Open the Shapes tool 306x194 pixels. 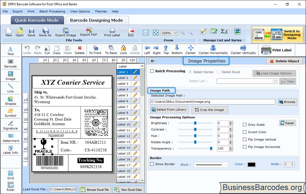pyautogui.click(x=11, y=101)
